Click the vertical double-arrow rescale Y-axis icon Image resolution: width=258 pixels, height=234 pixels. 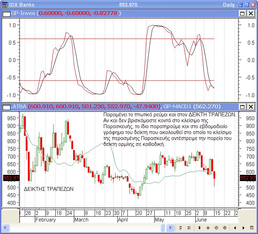200,228
